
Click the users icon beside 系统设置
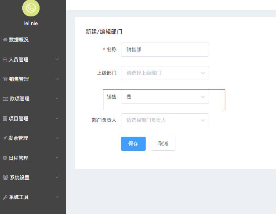5,177
